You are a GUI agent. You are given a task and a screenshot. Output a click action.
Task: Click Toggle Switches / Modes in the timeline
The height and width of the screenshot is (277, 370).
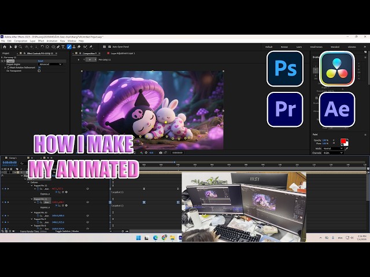(67, 231)
